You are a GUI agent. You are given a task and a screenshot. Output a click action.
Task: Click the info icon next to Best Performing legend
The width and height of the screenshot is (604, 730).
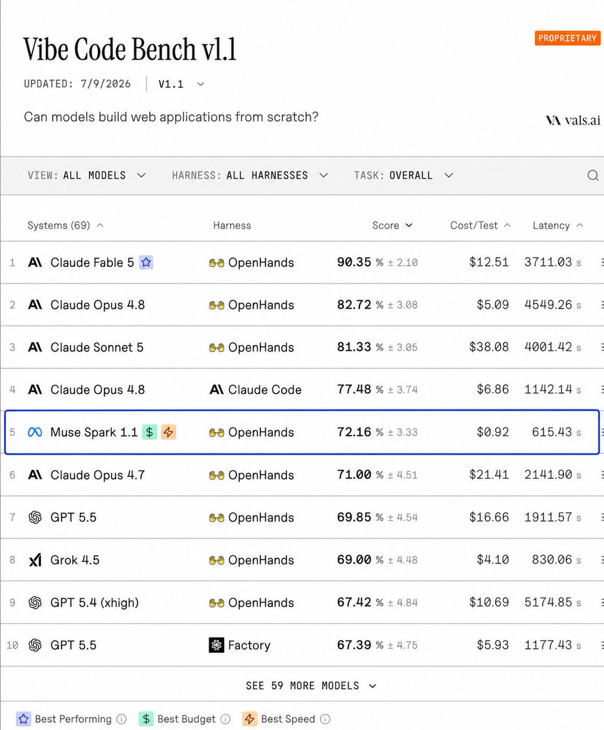(x=121, y=719)
